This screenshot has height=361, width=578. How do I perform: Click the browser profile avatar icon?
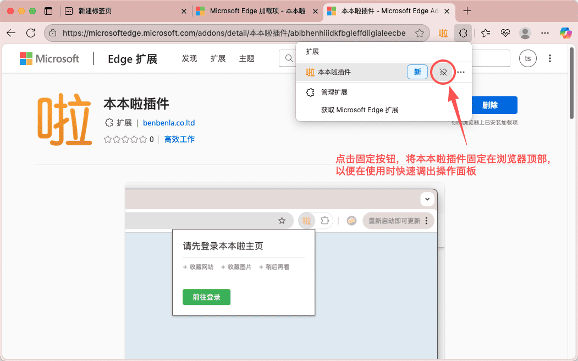click(x=525, y=33)
